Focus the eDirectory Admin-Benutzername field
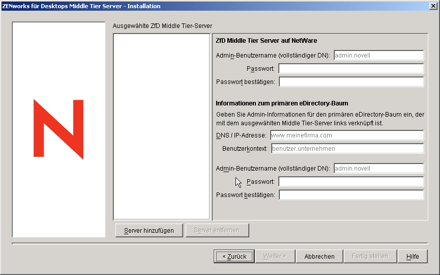 (x=378, y=168)
